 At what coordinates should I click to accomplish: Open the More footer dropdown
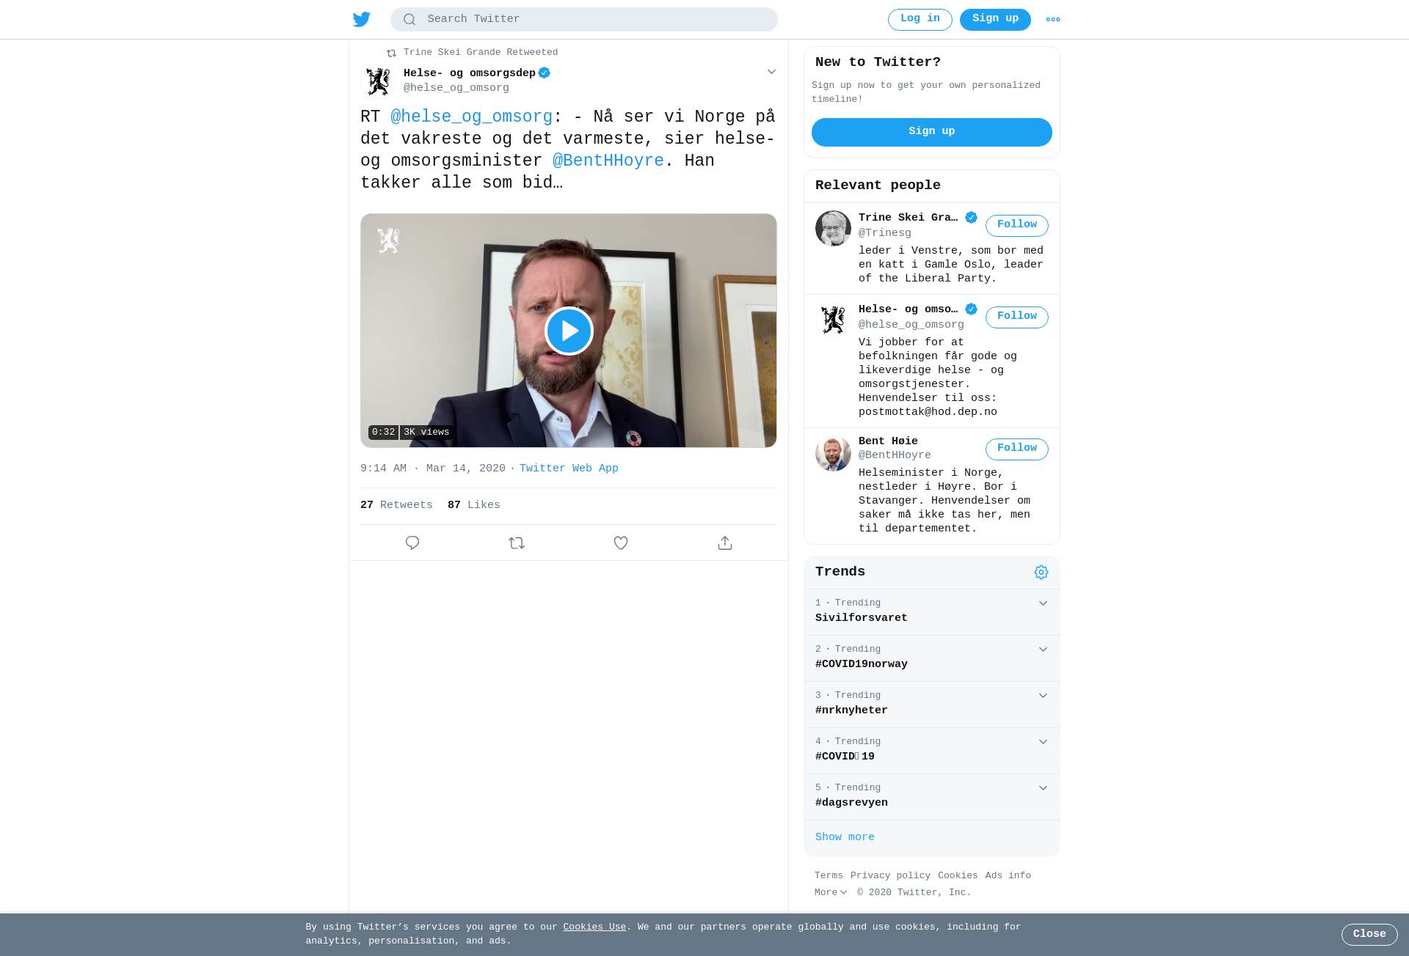coord(831,892)
